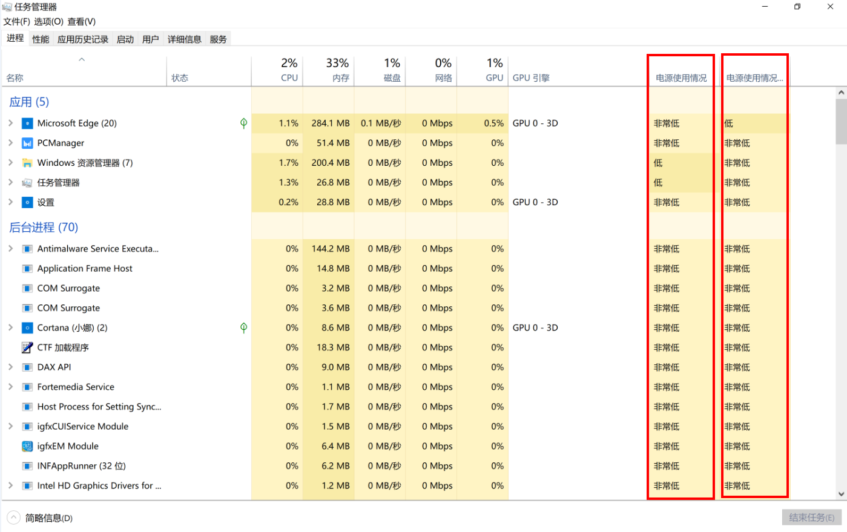Open the 选项(O) menu
The height and width of the screenshot is (532, 847).
point(48,22)
